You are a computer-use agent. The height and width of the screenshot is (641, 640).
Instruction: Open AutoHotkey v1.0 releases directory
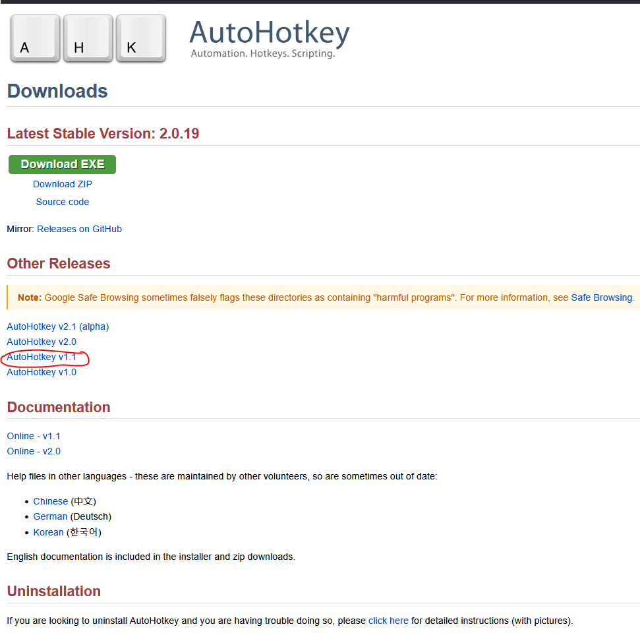pyautogui.click(x=42, y=372)
